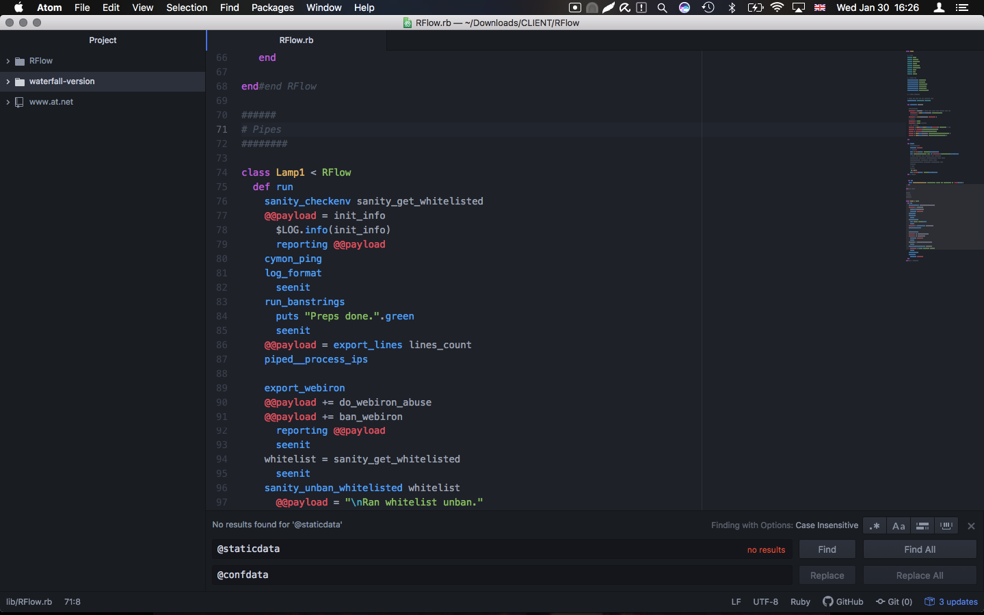Open the Git (0) status panel
984x615 pixels.
click(x=894, y=602)
